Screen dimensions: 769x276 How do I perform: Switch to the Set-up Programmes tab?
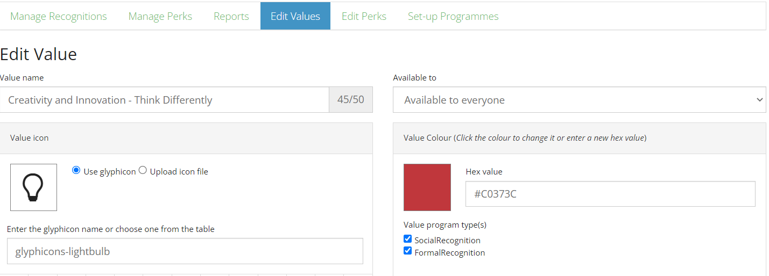453,16
